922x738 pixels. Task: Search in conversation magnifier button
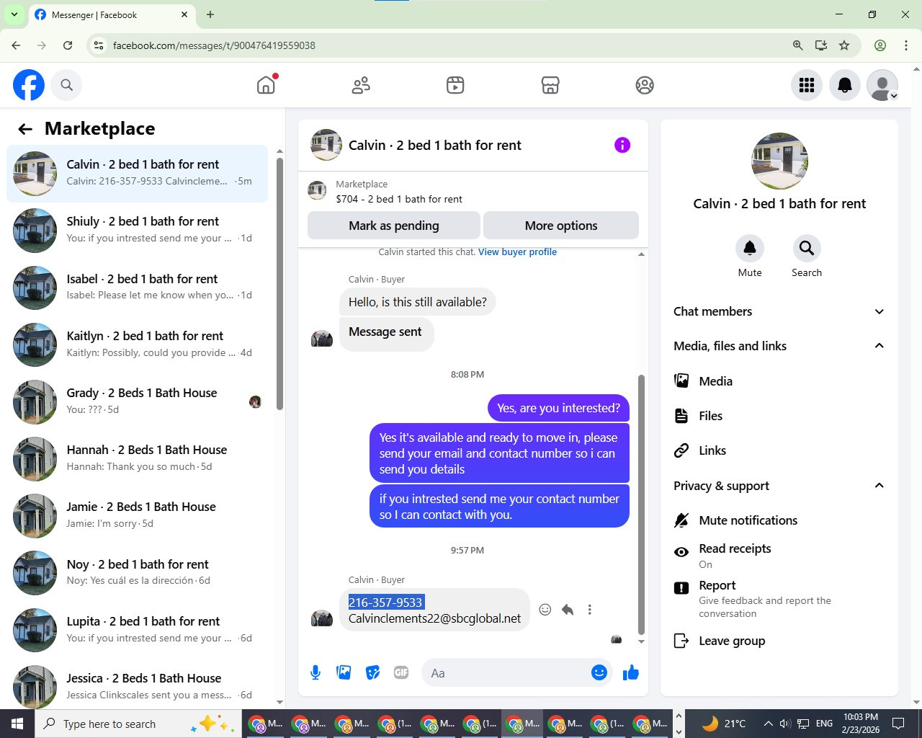pos(807,248)
